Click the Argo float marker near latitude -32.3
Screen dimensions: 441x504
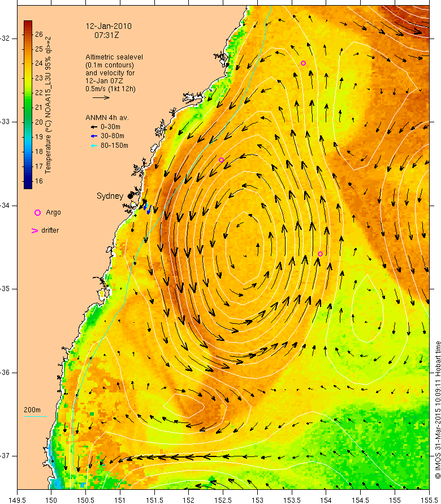click(303, 63)
